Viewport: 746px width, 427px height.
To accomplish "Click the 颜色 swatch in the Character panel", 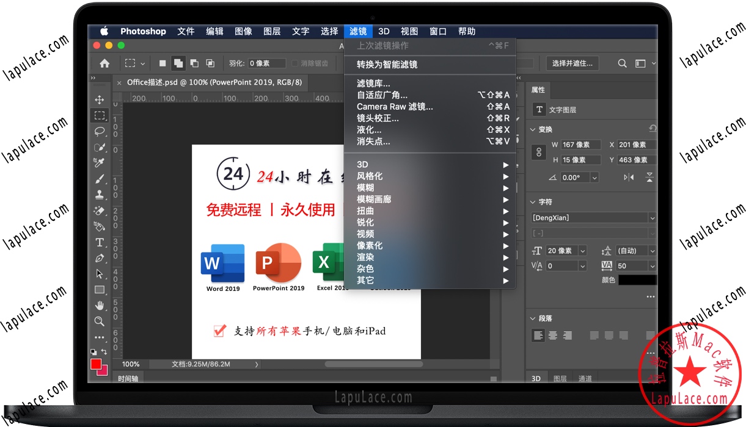I will pyautogui.click(x=638, y=279).
